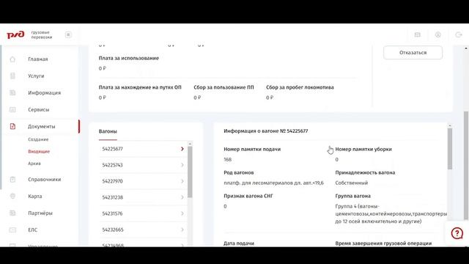Select wagon number 54231576 in list

pyautogui.click(x=112, y=213)
